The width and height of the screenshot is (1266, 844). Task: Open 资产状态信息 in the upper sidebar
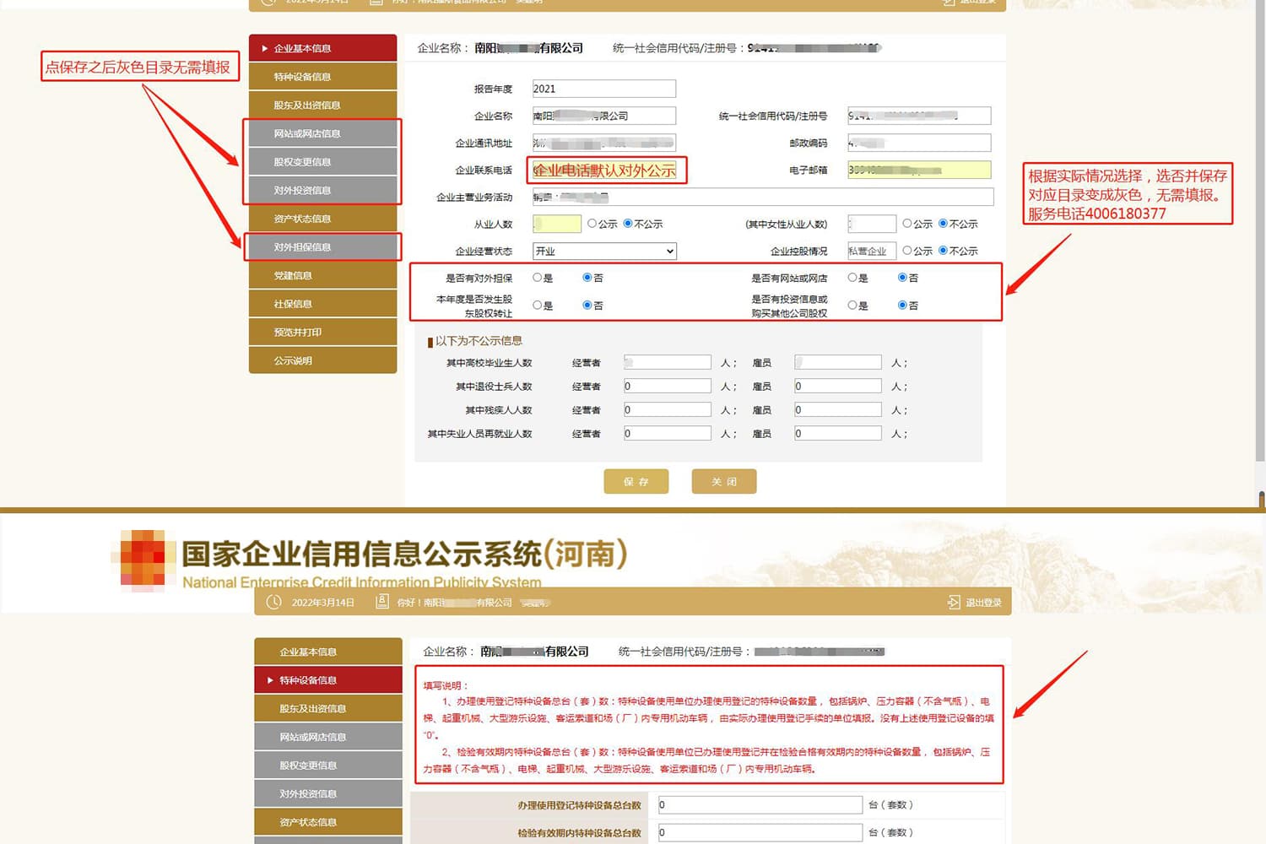(x=323, y=219)
